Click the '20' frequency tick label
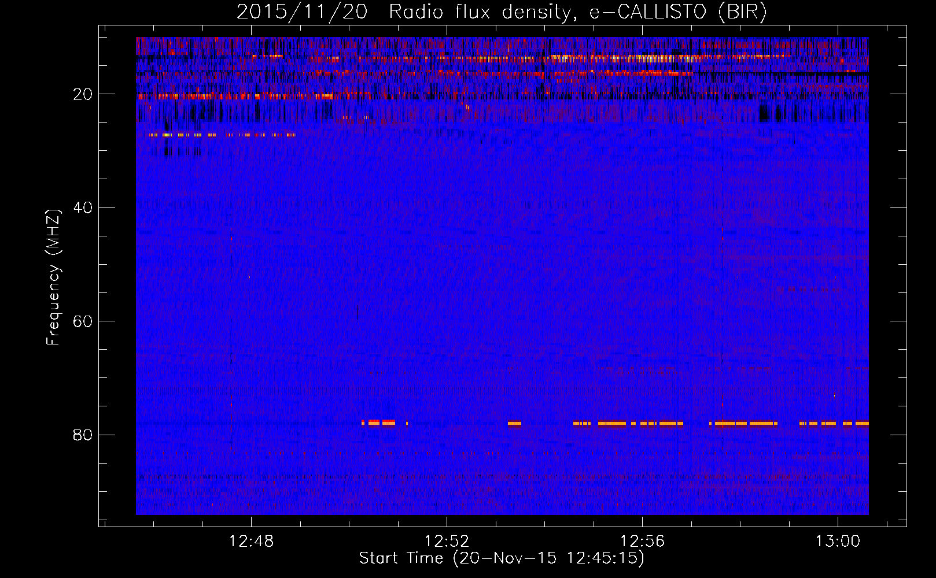 [x=83, y=94]
